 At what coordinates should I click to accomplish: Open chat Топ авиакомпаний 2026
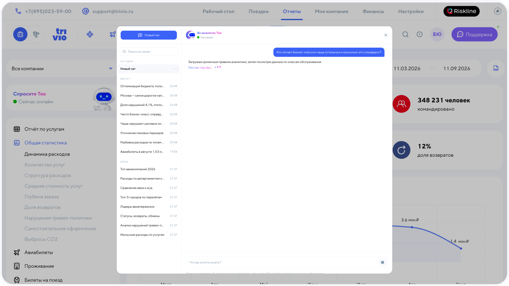pos(149,169)
